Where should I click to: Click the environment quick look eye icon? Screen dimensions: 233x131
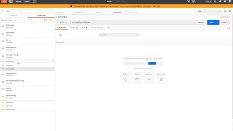tap(225, 11)
